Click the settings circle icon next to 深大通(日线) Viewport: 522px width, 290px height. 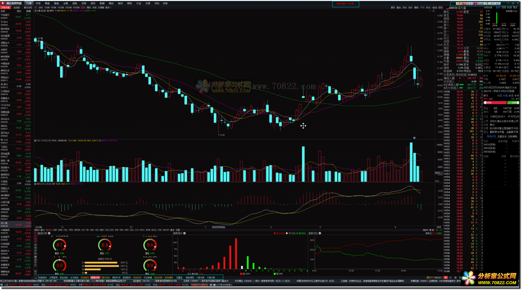(48, 11)
